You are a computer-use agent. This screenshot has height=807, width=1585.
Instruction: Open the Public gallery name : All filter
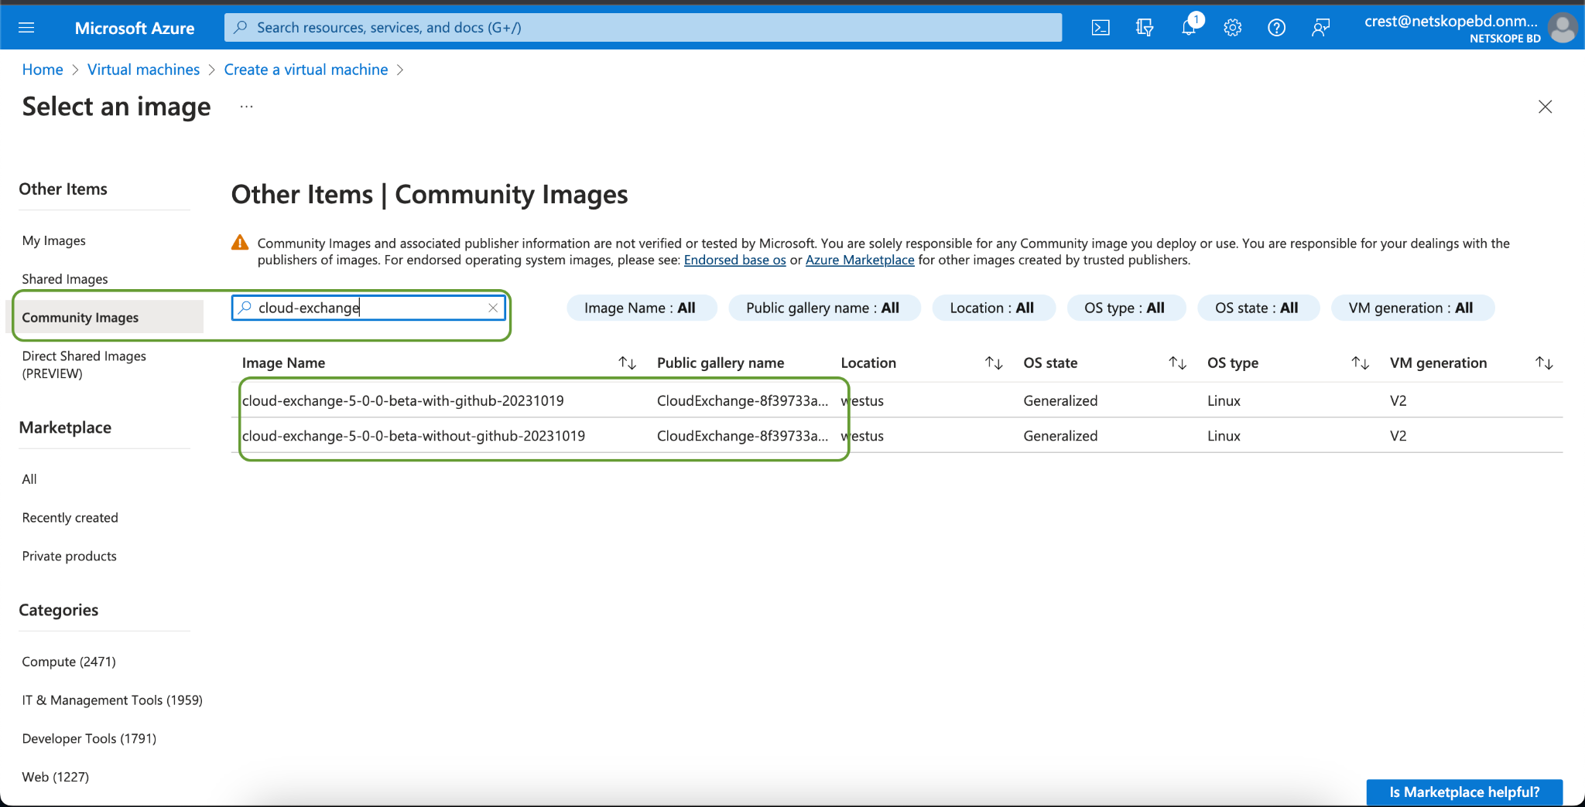click(x=823, y=308)
